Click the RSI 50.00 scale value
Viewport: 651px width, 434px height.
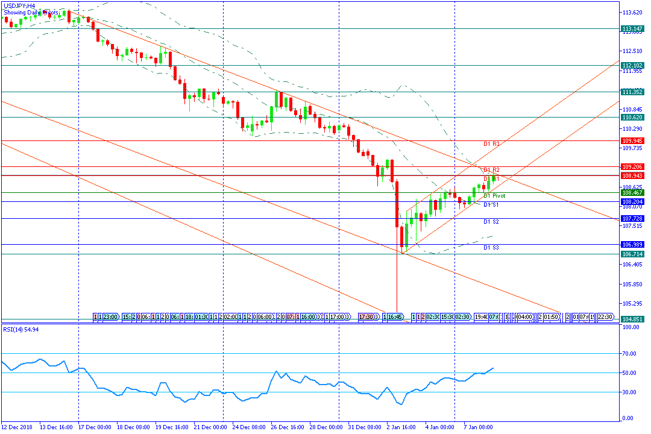point(629,373)
